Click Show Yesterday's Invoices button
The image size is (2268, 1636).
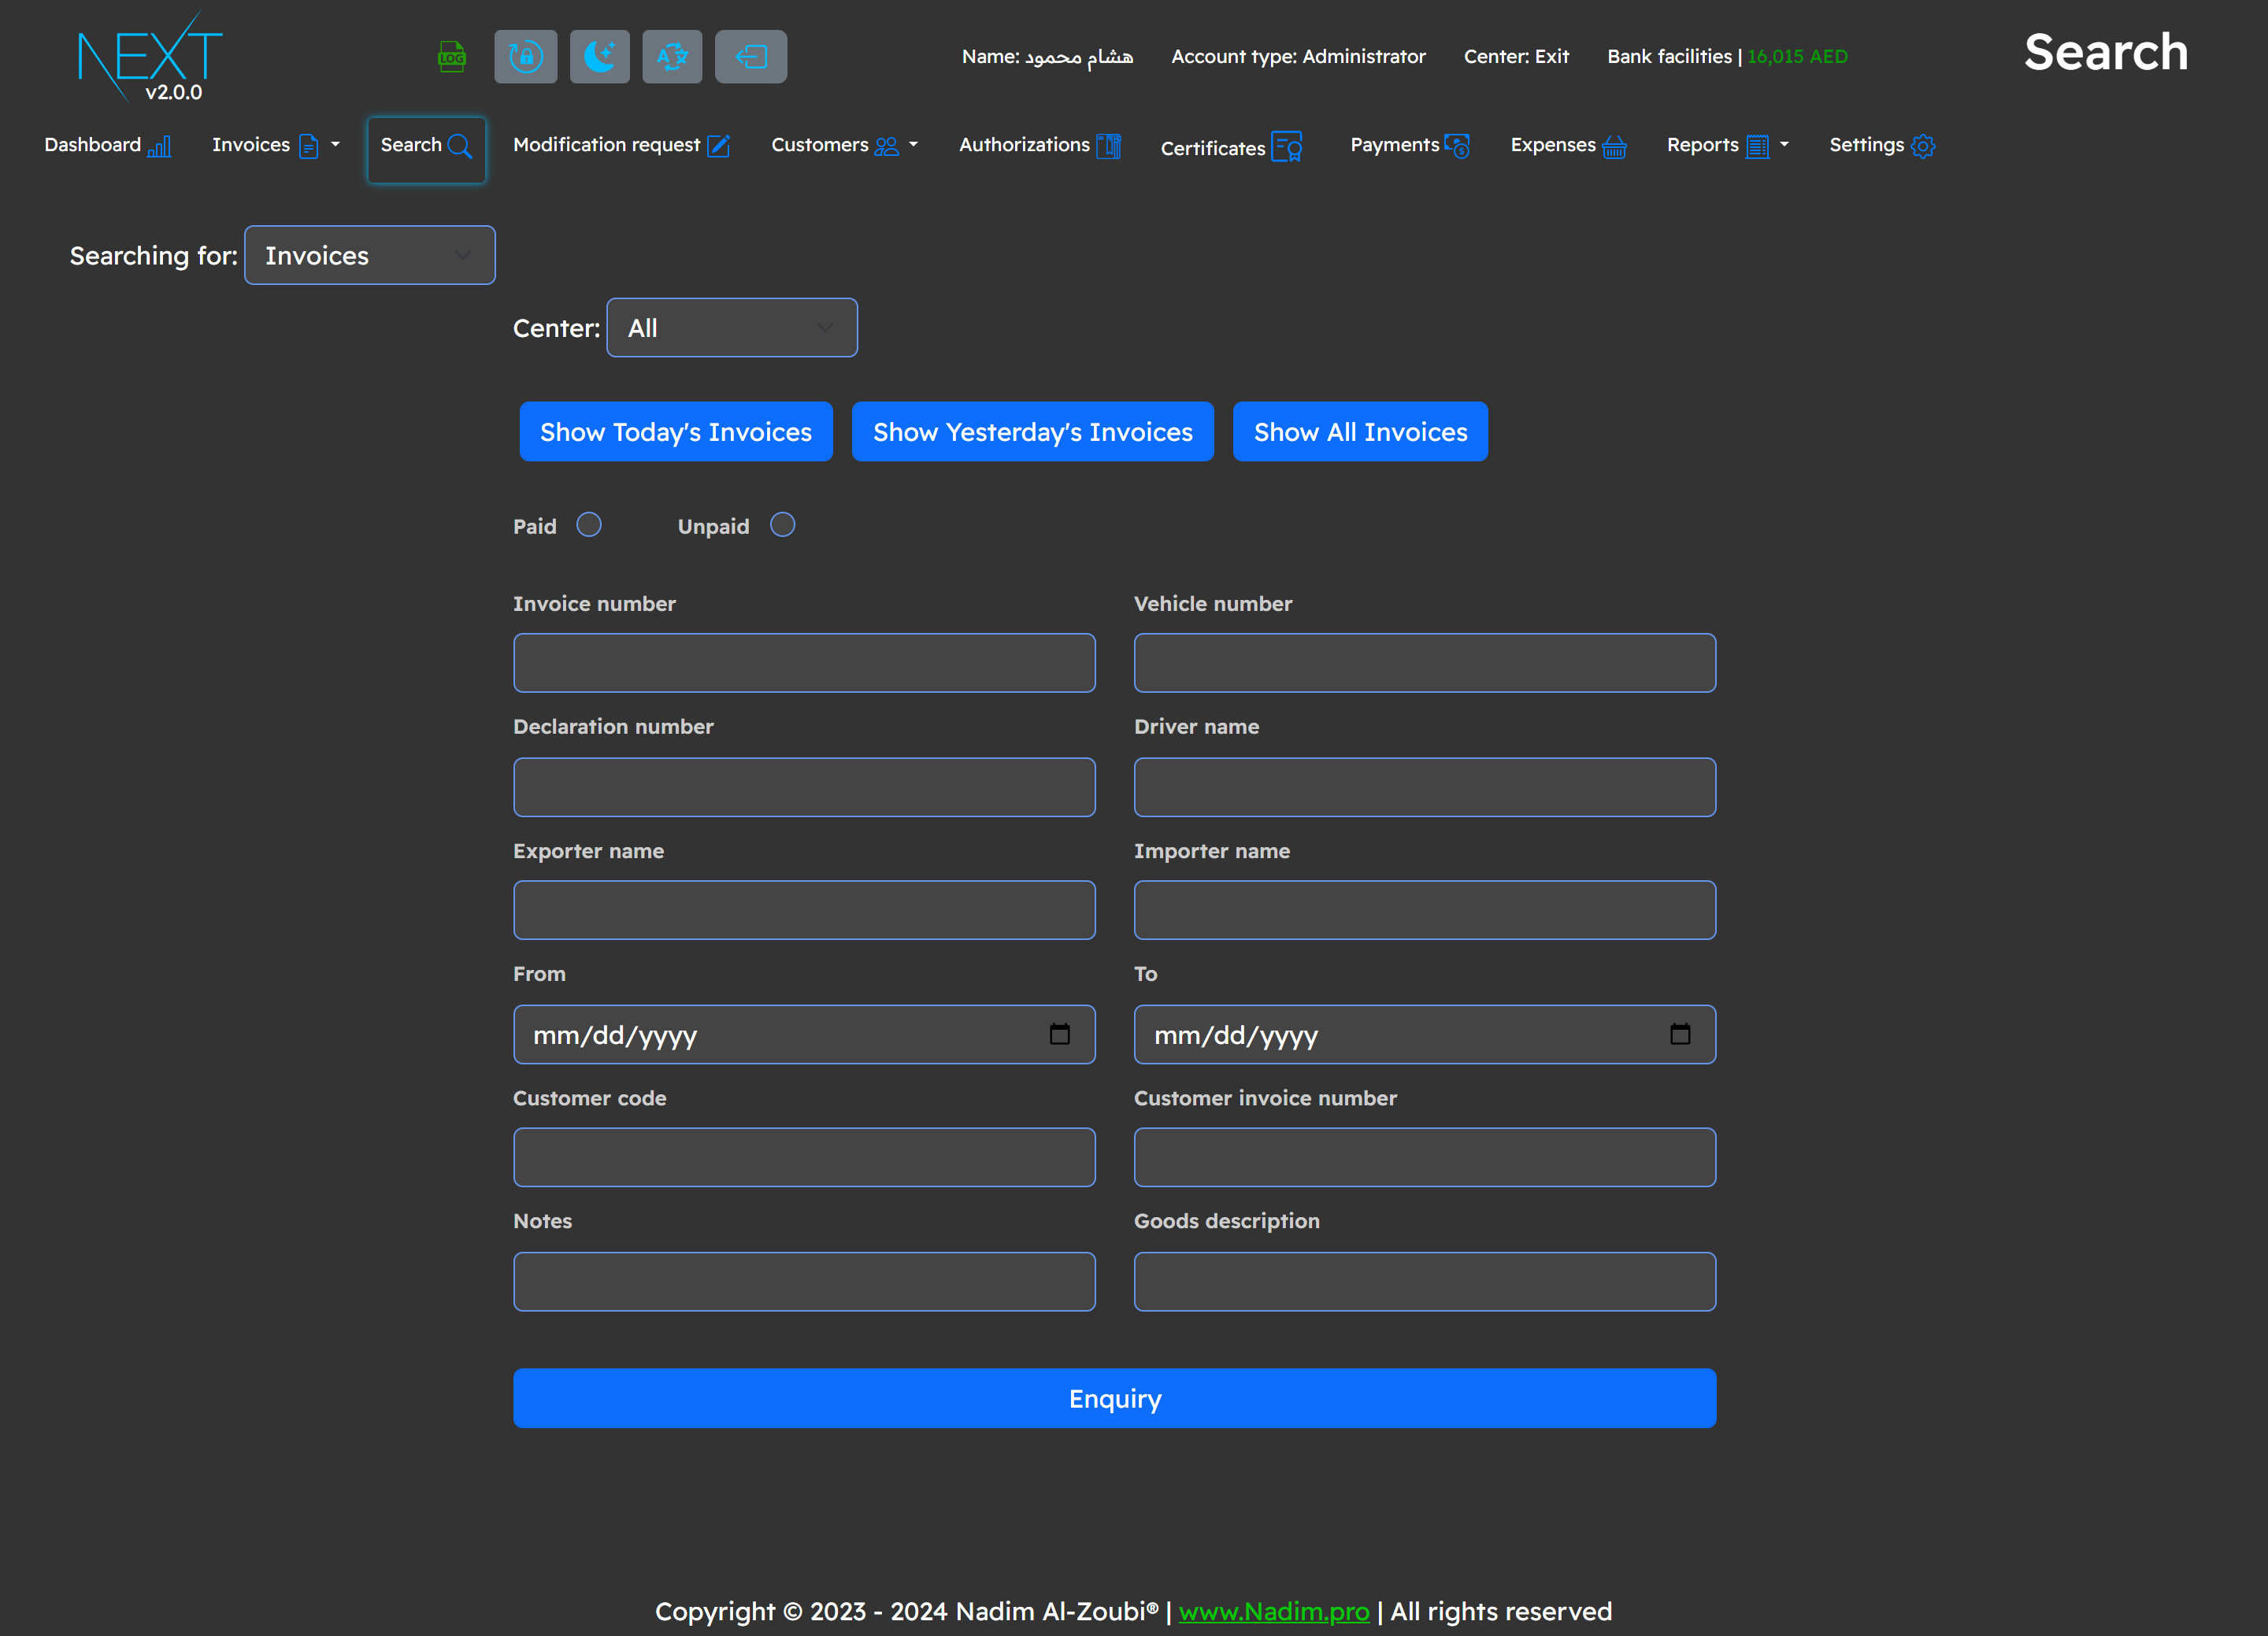1032,431
